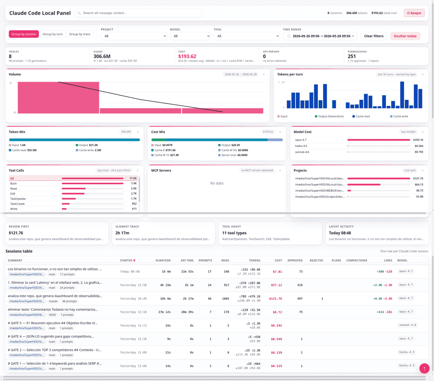Open the Time Range date picker
Screen dimensions: 434x381
(320, 36)
